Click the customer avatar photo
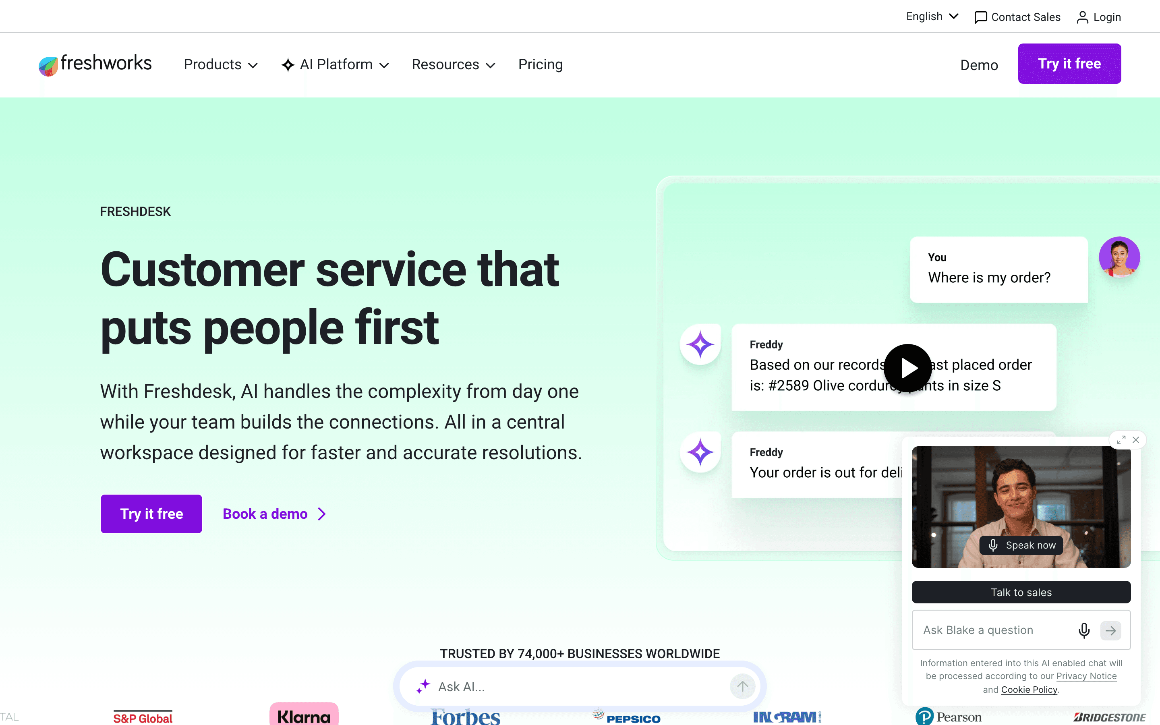 tap(1119, 257)
